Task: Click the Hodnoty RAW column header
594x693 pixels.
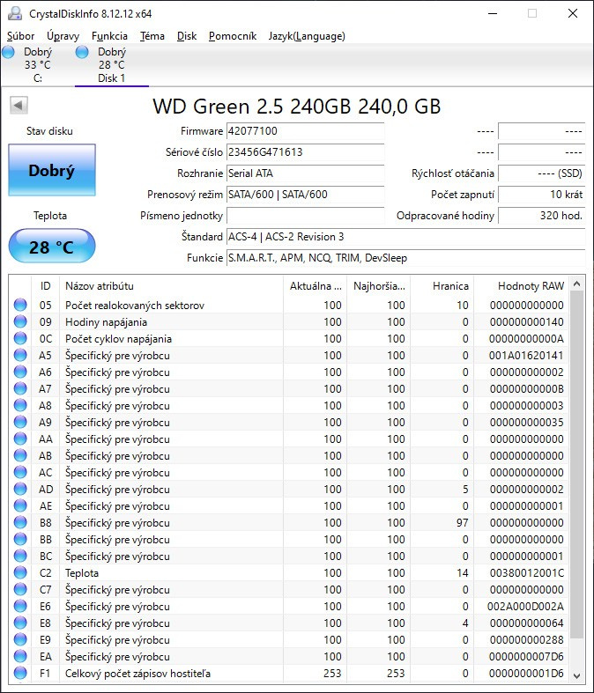Action: tap(522, 286)
